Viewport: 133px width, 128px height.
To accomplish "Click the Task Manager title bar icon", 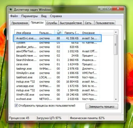I will coord(11,9).
